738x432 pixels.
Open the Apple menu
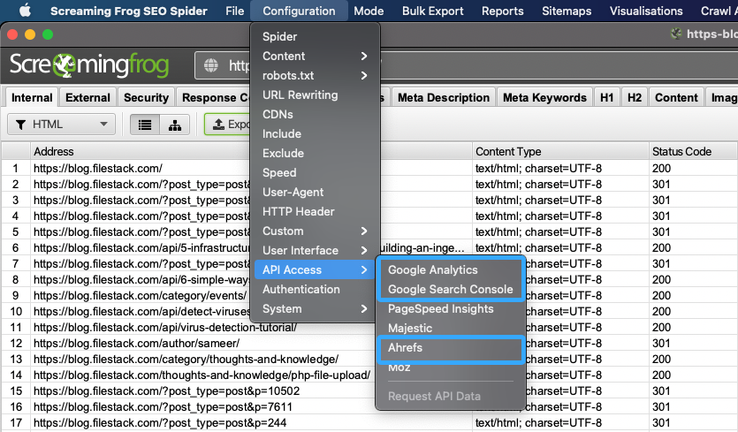(x=25, y=11)
